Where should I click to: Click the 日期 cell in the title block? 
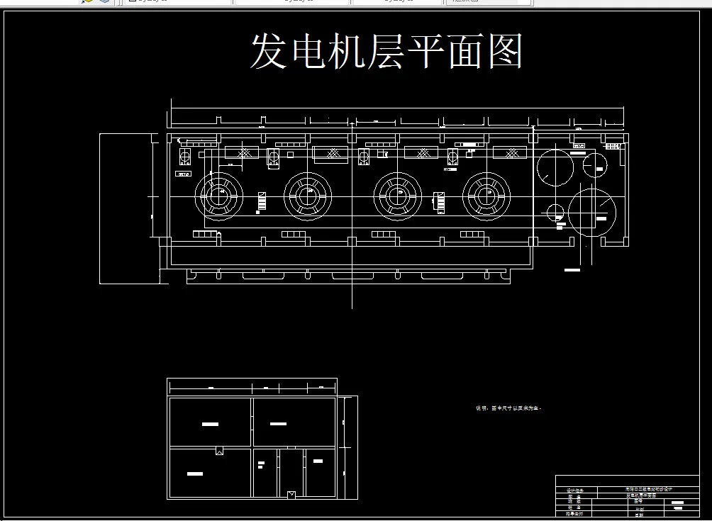(x=637, y=514)
